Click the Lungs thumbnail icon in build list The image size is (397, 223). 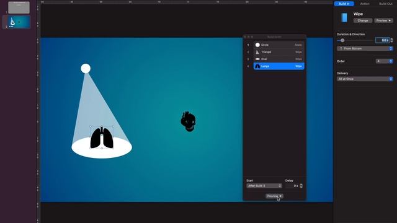[257, 66]
